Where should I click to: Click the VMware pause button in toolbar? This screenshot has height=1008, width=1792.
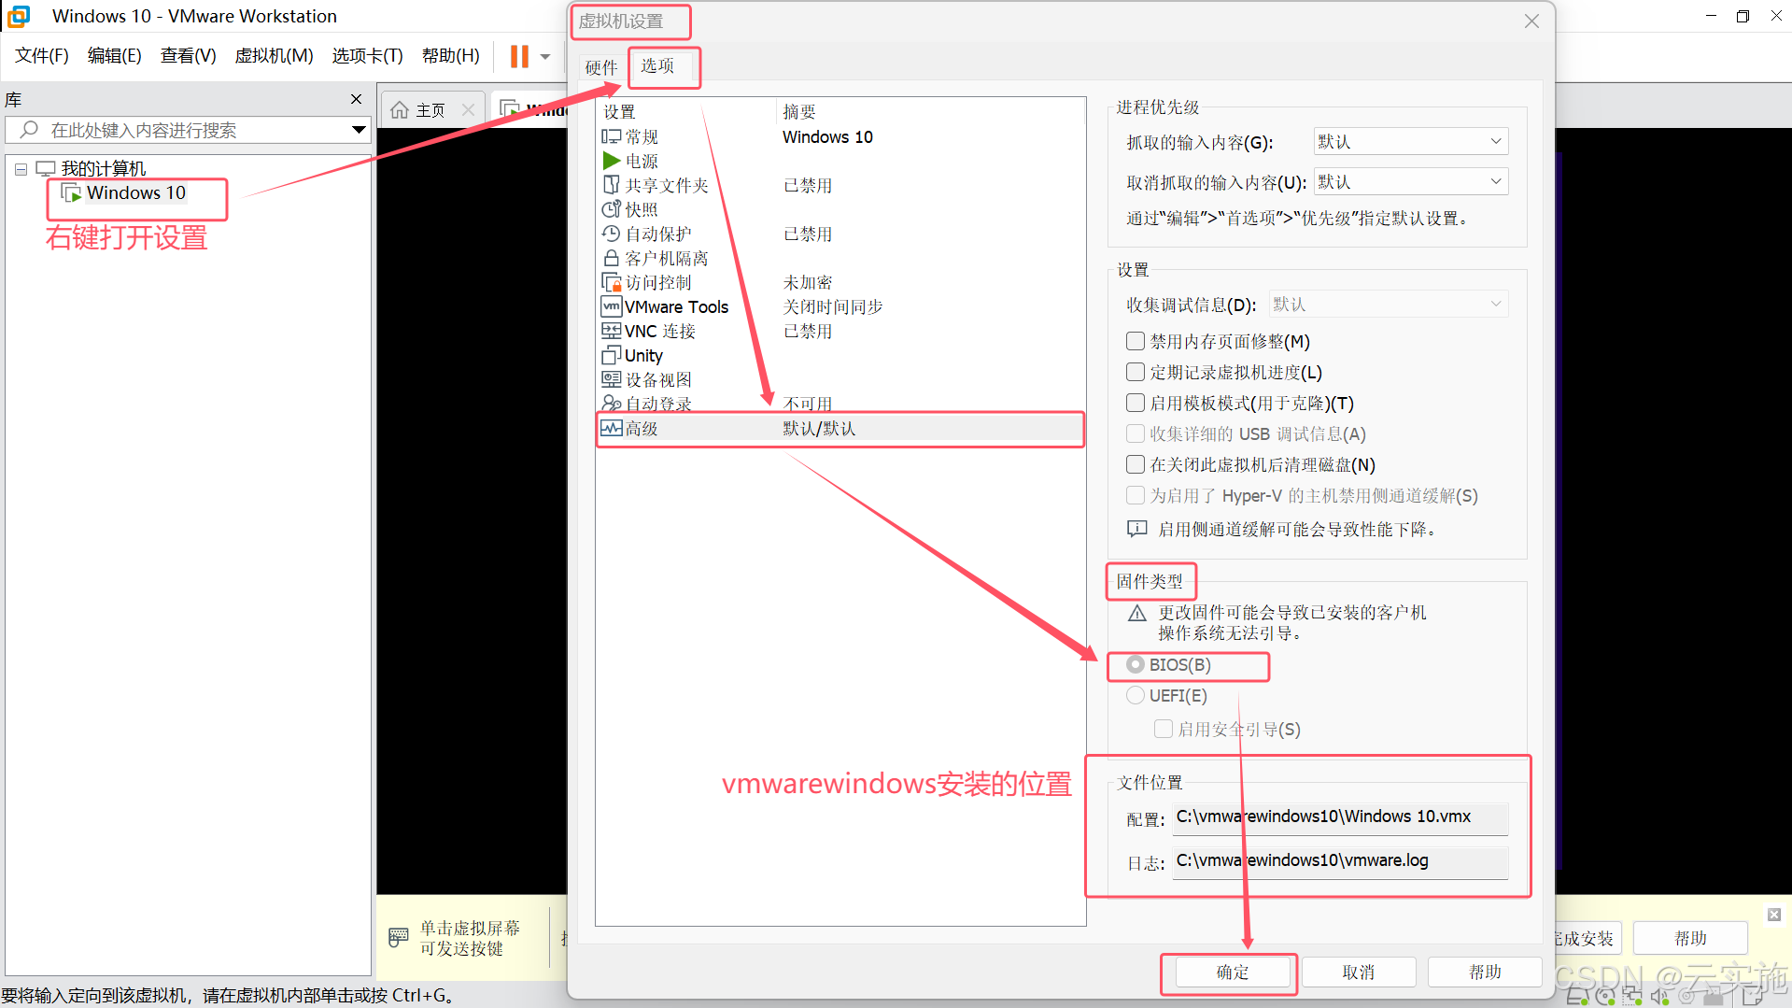(x=519, y=56)
